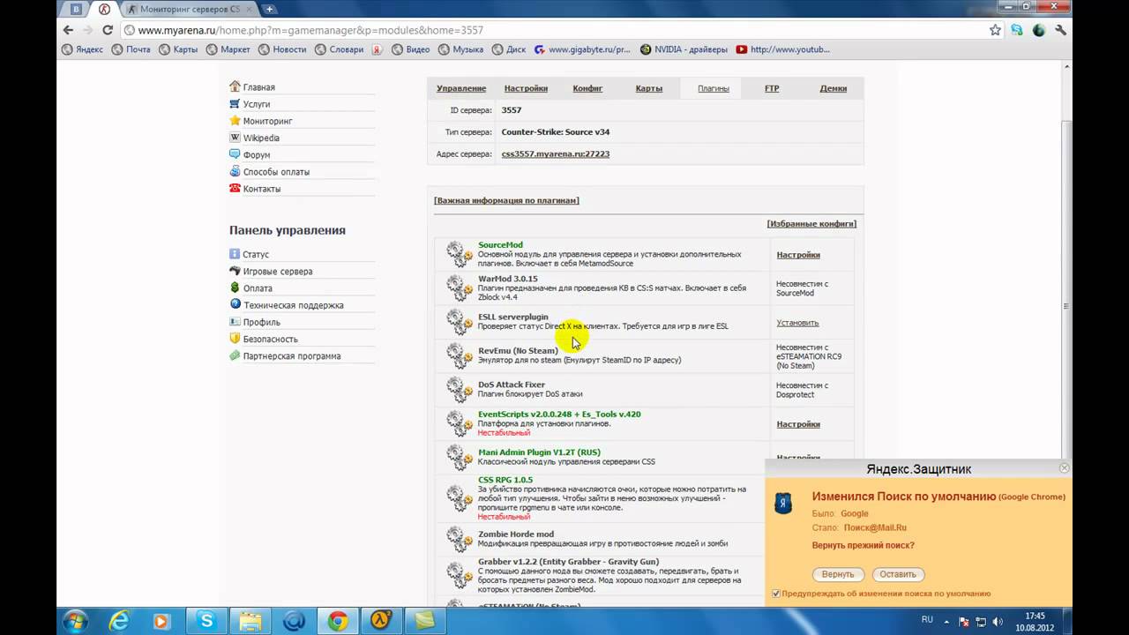The width and height of the screenshot is (1129, 635).
Task: Open Безопасность in control panel
Action: tap(271, 339)
